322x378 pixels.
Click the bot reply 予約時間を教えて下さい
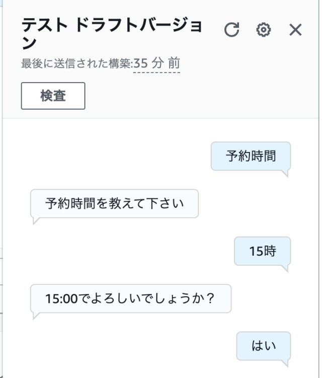click(x=115, y=203)
